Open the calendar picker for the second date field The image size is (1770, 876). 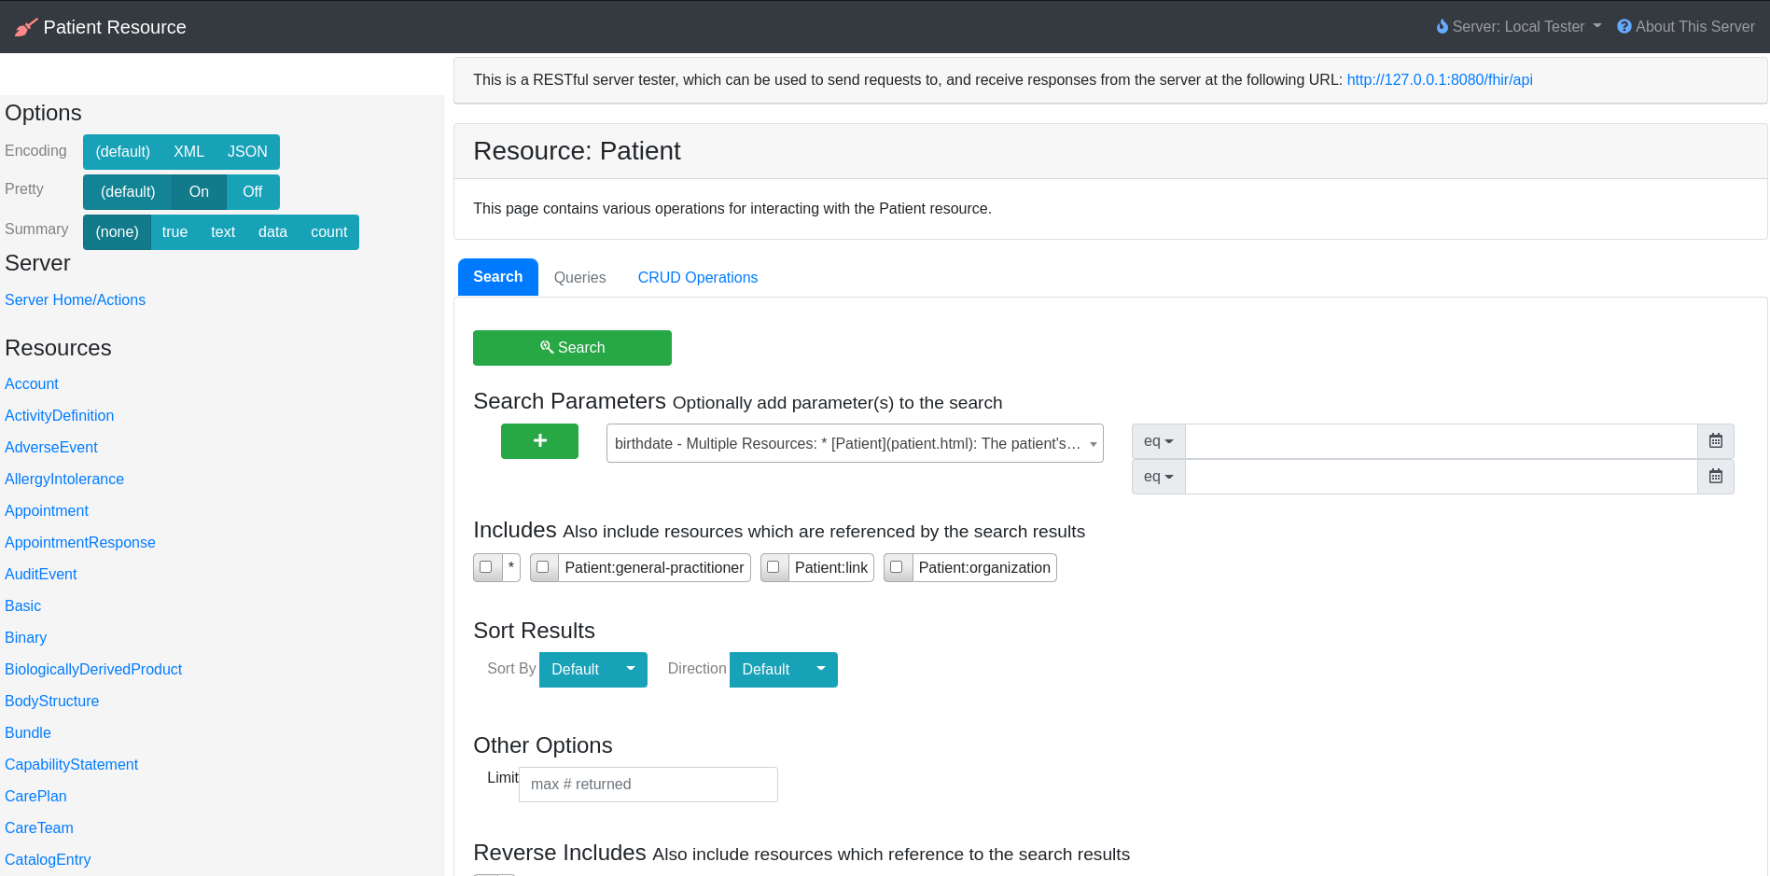(x=1715, y=477)
